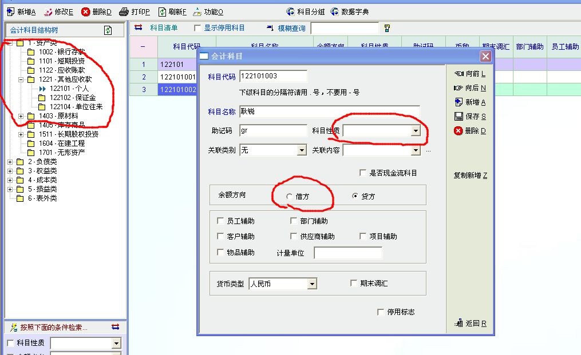
Task: Expand the 2 - 负债类 tree node
Action: [10, 162]
